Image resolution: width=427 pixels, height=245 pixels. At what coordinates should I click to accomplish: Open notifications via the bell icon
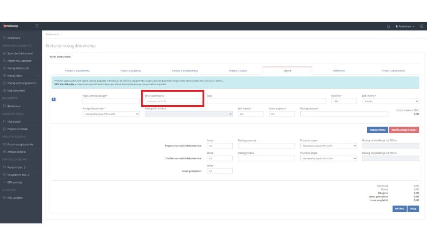[x=389, y=26]
